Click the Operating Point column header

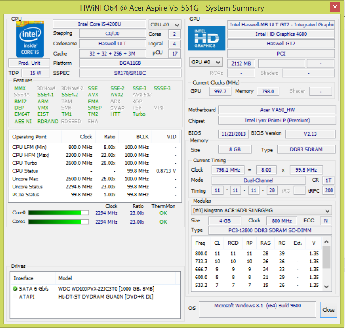tap(35, 137)
